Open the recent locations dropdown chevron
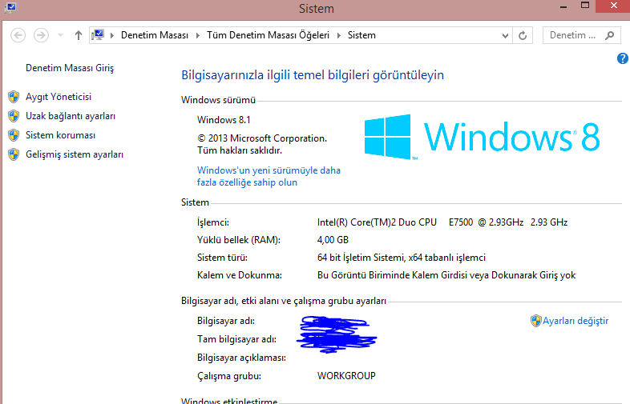Viewport: 630px width, 404px height. coord(60,36)
